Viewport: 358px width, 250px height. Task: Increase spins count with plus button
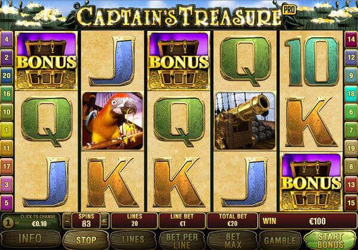[x=104, y=221]
